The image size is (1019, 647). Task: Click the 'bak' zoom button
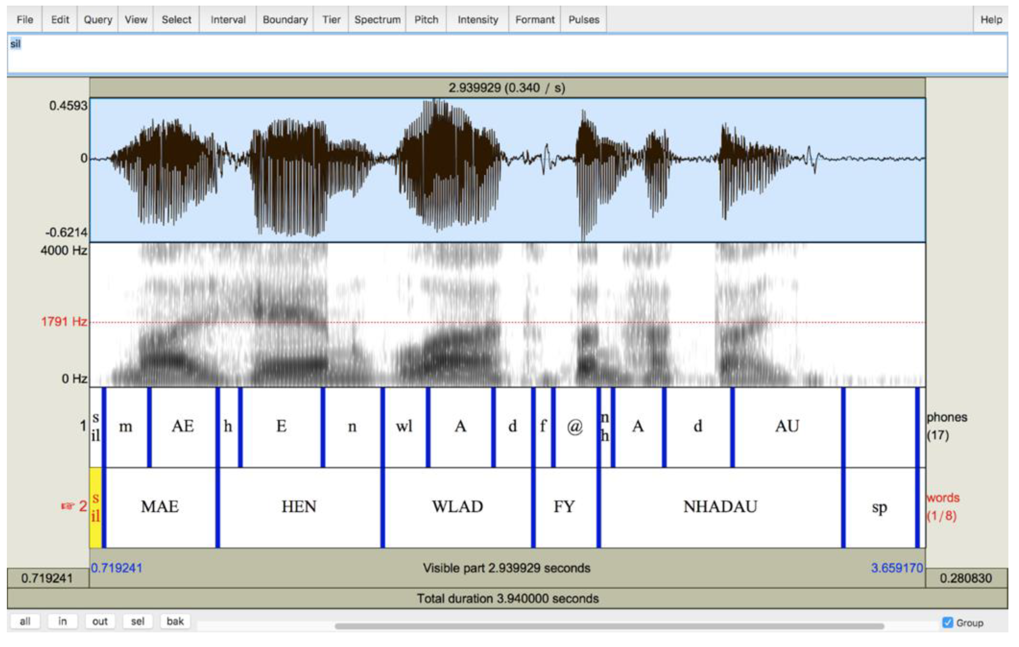pos(175,621)
